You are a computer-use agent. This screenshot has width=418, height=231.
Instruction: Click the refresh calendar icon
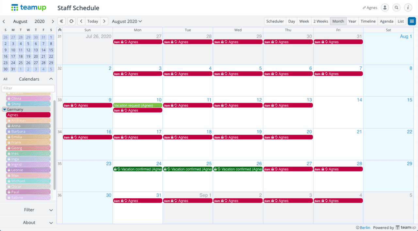[71, 21]
